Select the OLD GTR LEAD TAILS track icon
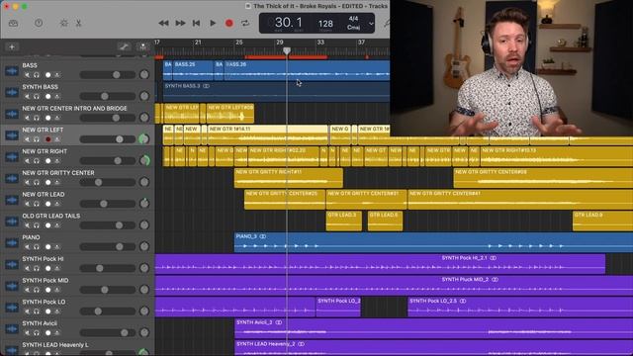 click(12, 222)
